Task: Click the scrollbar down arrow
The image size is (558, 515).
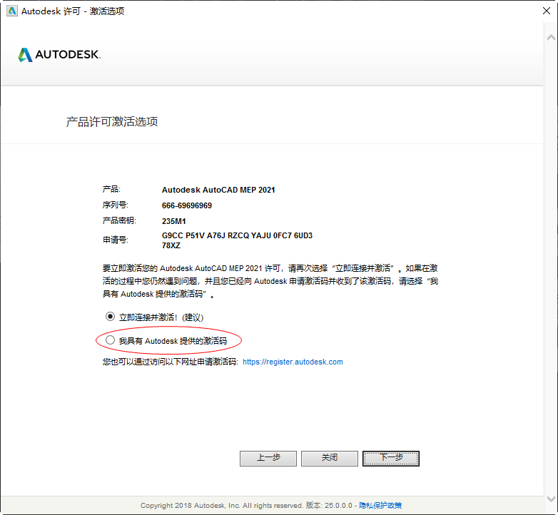Action: click(x=551, y=499)
